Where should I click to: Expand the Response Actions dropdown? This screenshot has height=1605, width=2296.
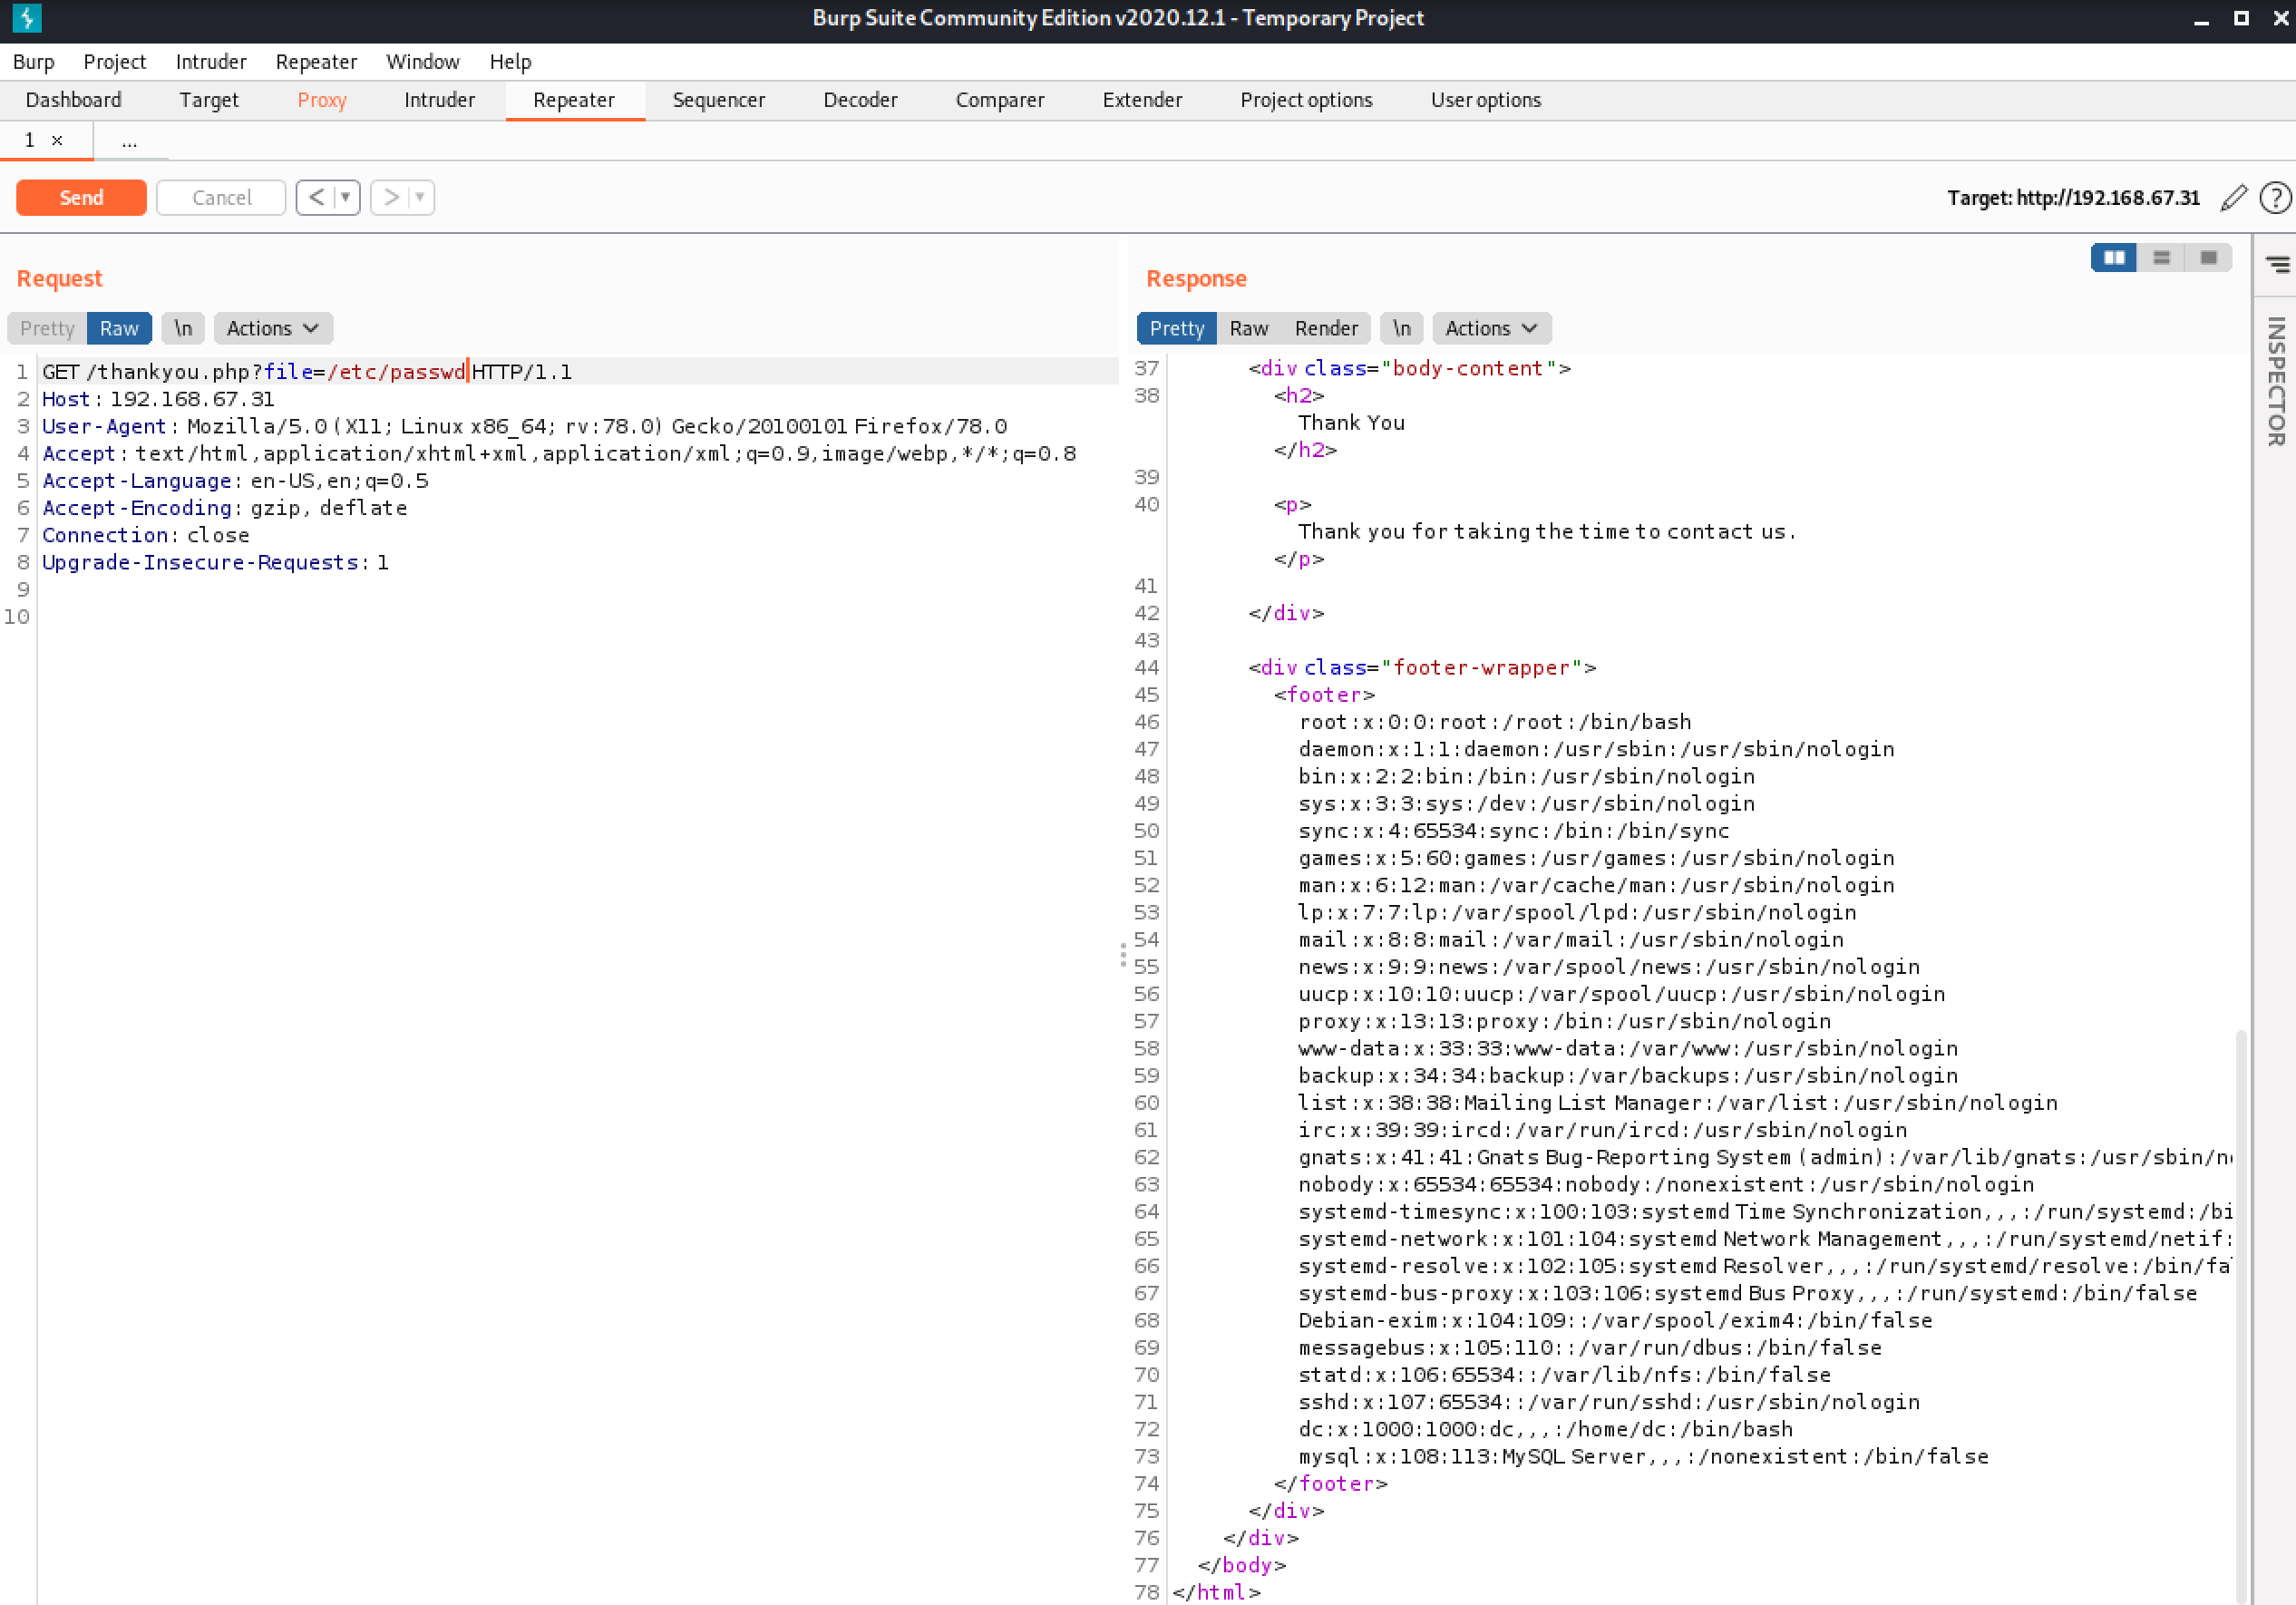1490,328
